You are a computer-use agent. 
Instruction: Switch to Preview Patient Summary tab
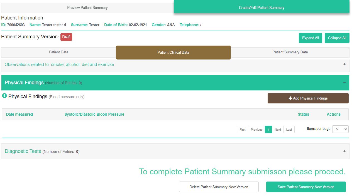[x=87, y=8]
